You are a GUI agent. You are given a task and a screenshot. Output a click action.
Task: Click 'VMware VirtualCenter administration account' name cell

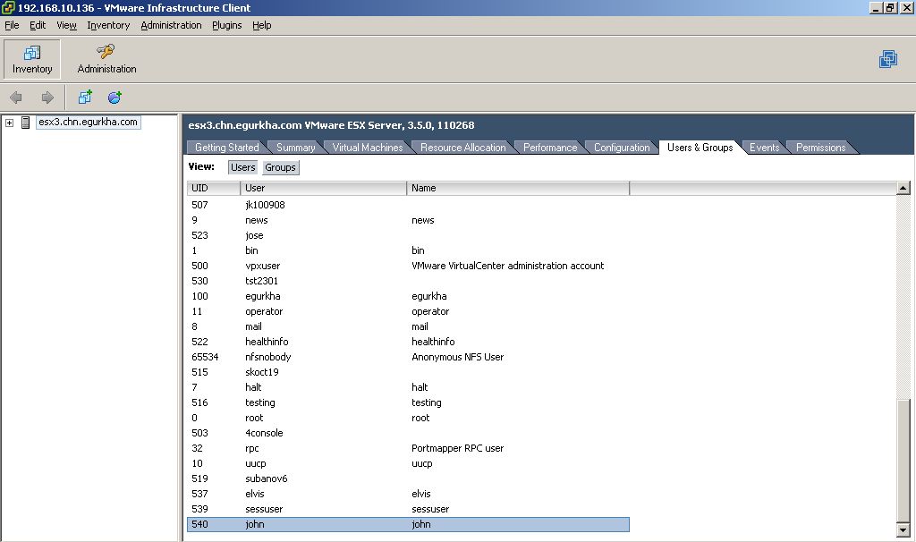tap(508, 266)
